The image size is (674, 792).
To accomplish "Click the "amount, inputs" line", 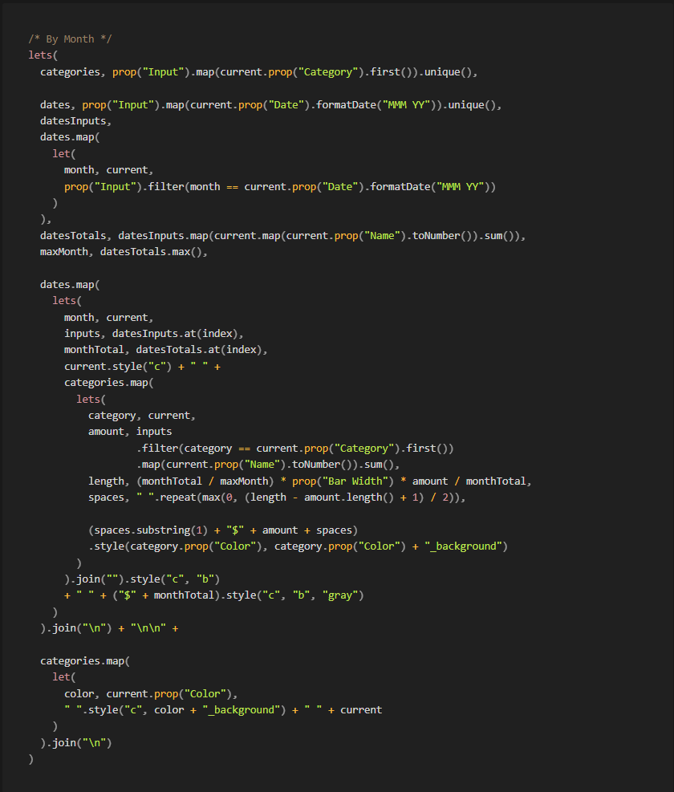I will (130, 432).
